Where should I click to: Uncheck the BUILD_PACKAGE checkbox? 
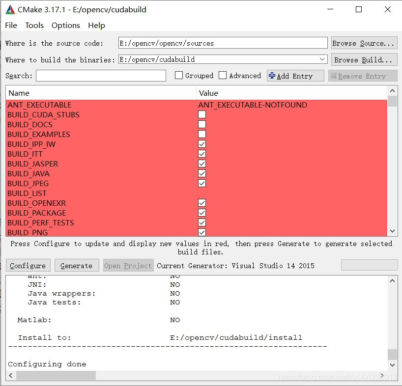202,213
